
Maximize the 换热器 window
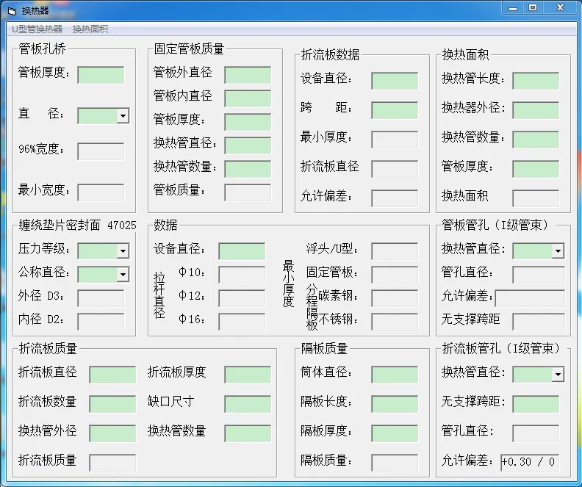[533, 7]
